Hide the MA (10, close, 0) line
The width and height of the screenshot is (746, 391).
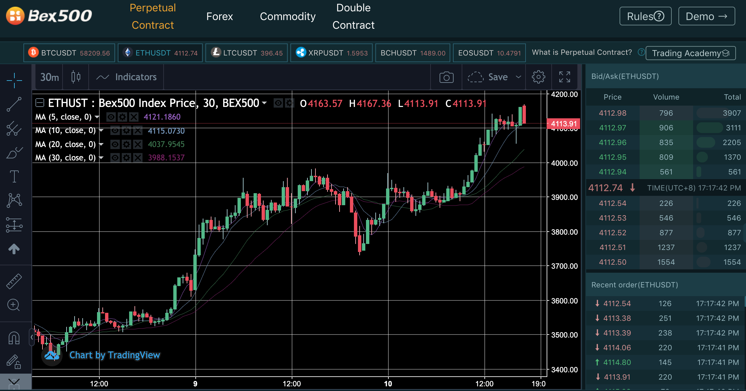coord(115,130)
